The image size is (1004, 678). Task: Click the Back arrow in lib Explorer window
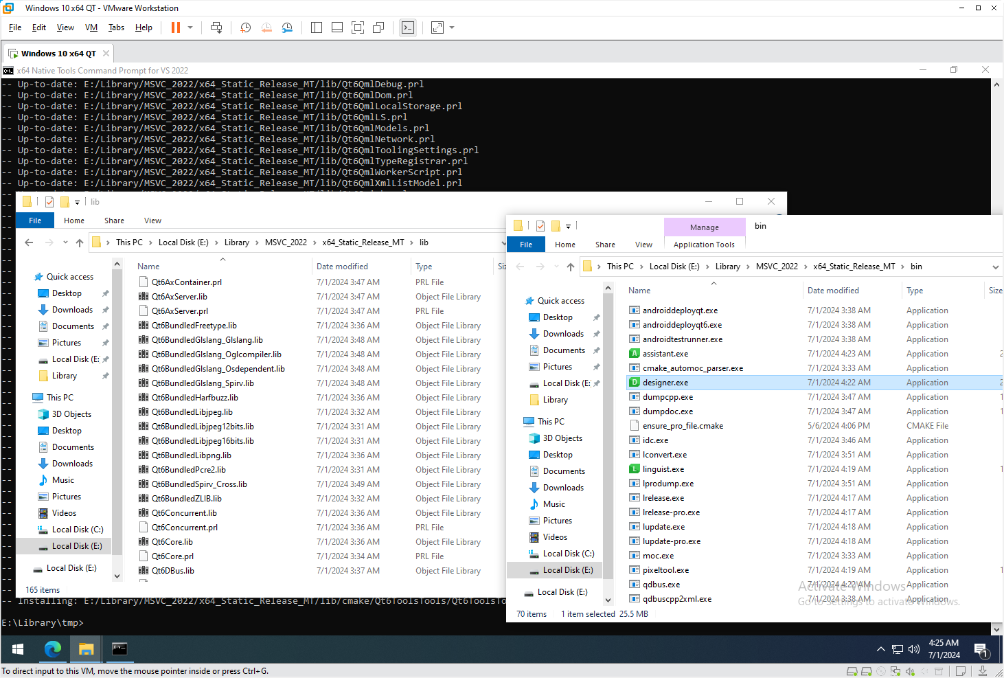point(29,242)
